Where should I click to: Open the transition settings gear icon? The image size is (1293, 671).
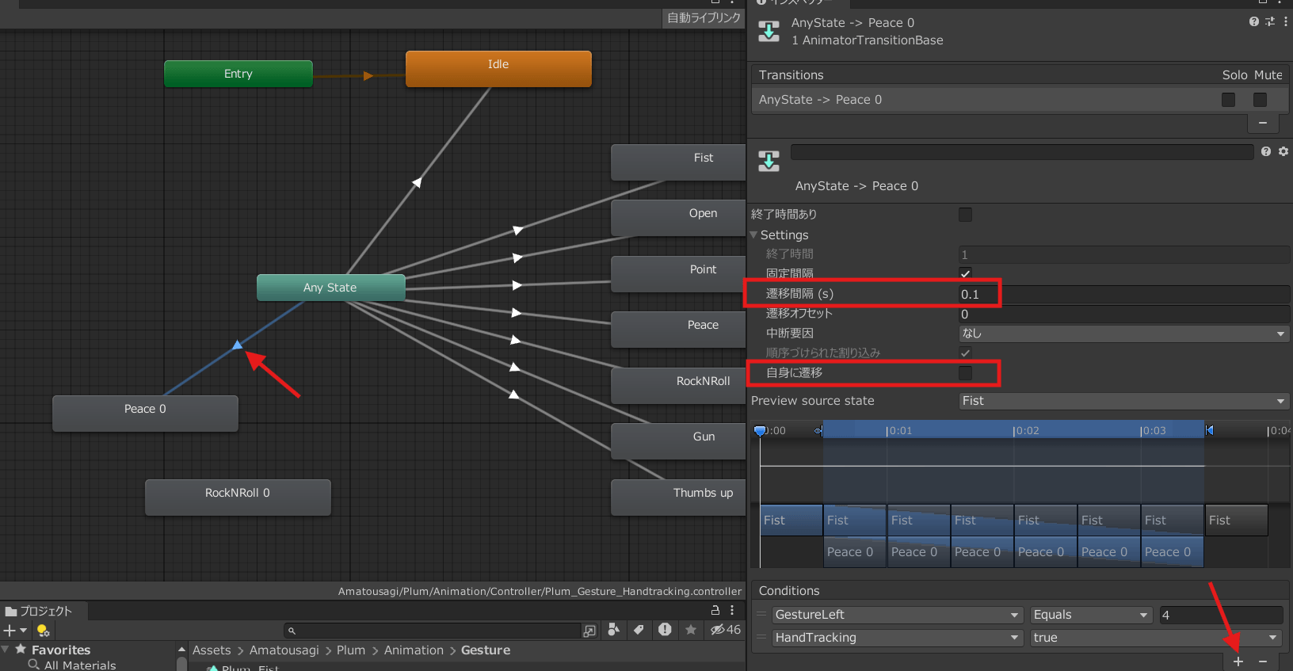click(x=1283, y=151)
